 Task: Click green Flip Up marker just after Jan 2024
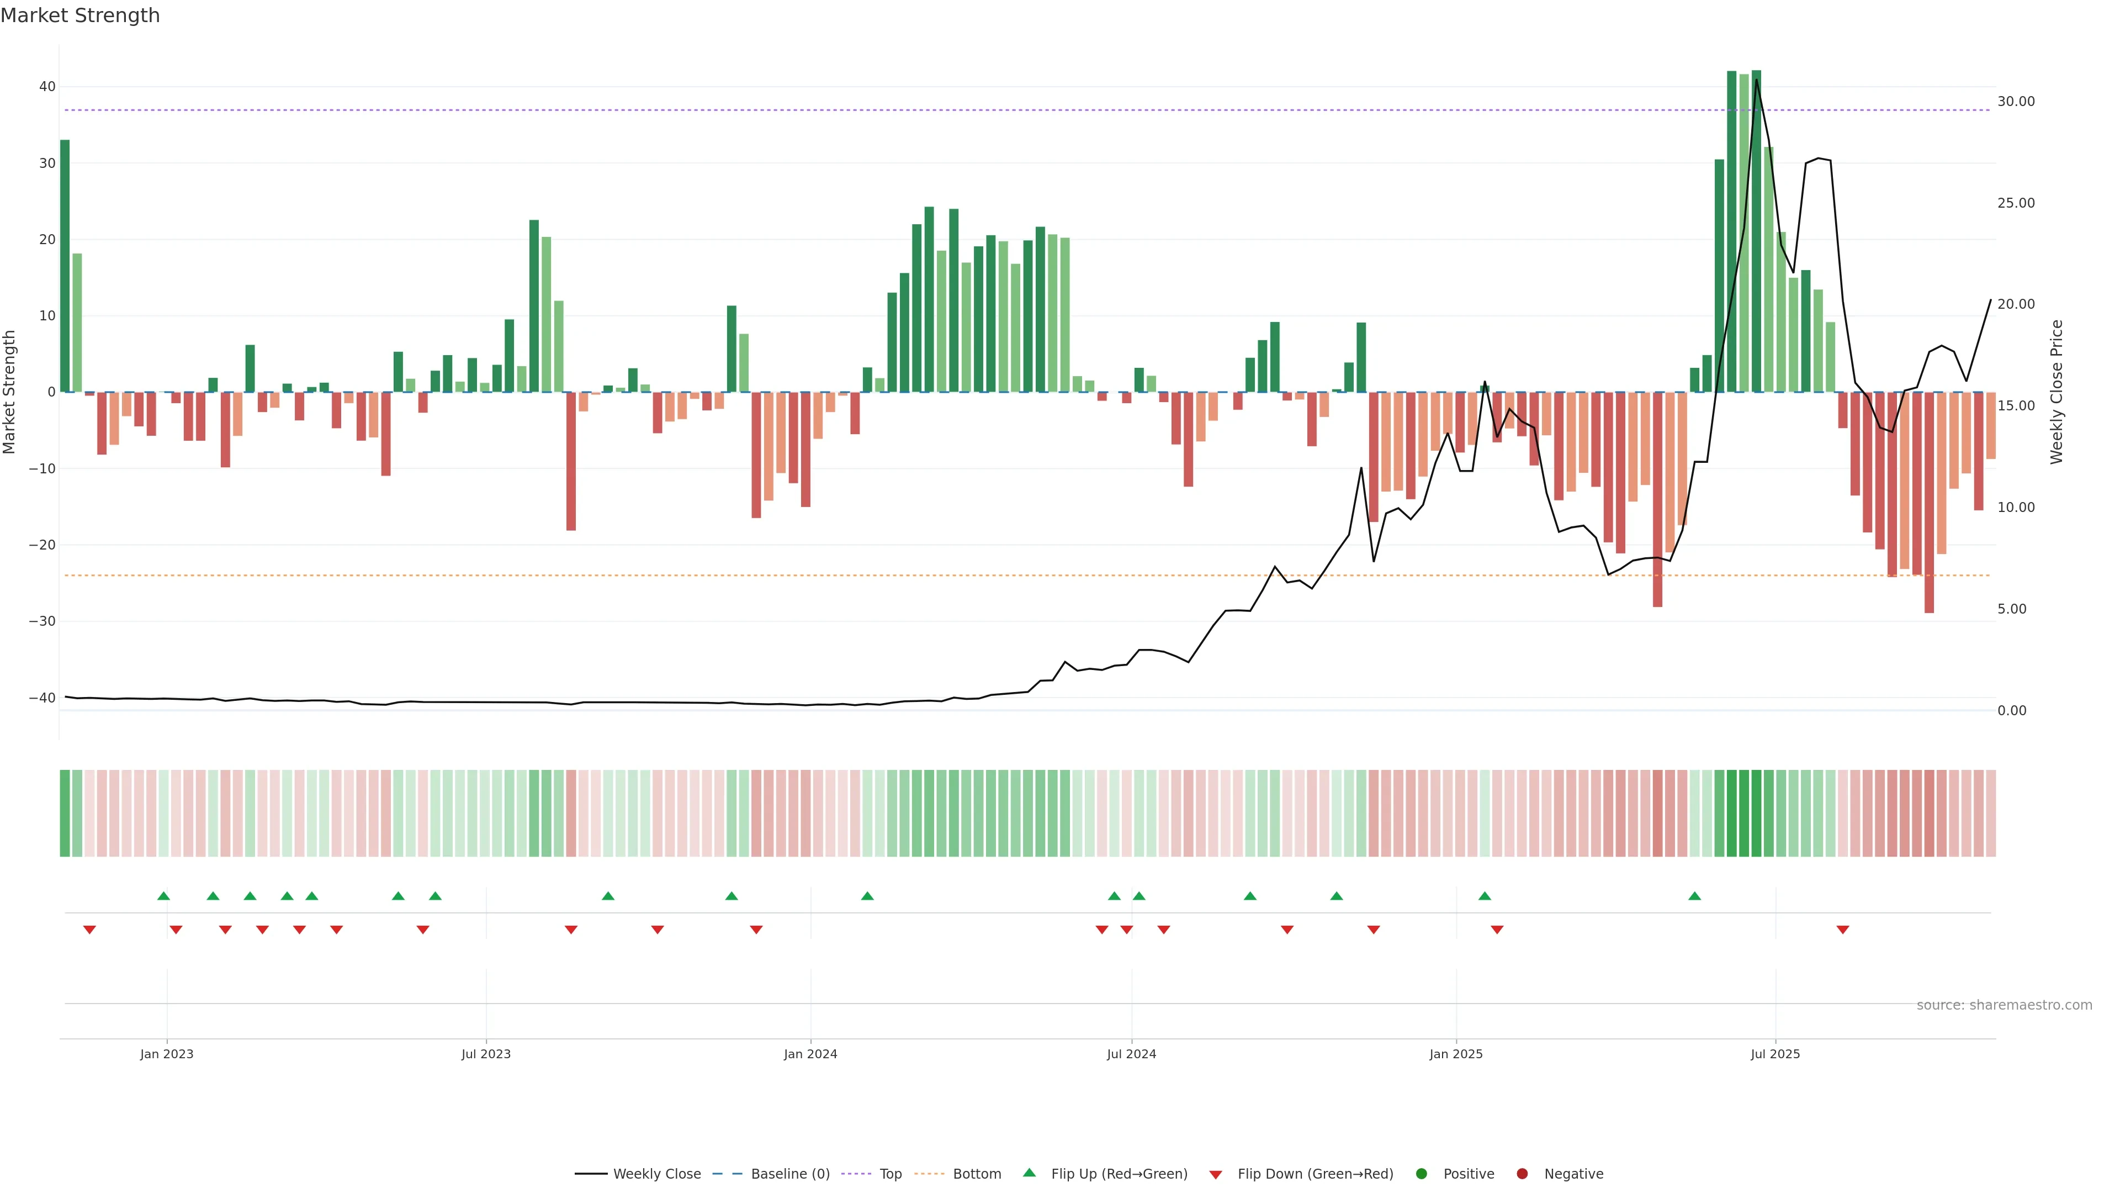click(x=867, y=896)
